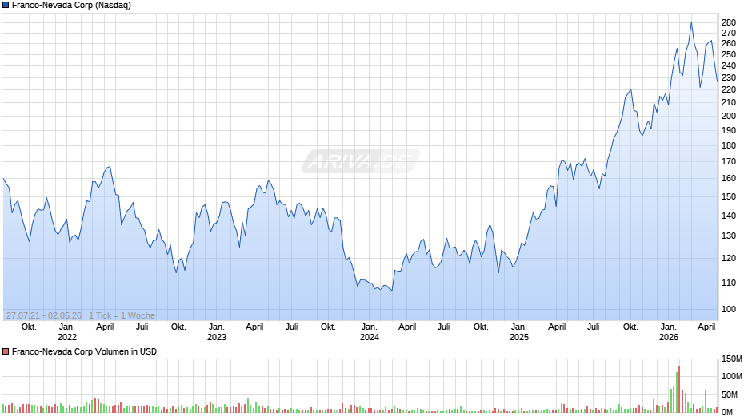Click the '1 Tick = 1 Woche' label
Viewport: 752px width, 420px height.
click(122, 315)
